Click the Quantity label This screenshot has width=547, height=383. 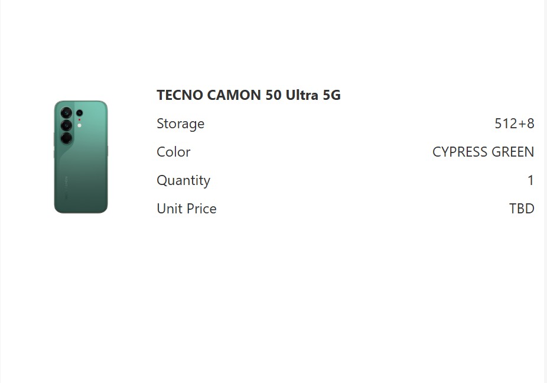183,180
